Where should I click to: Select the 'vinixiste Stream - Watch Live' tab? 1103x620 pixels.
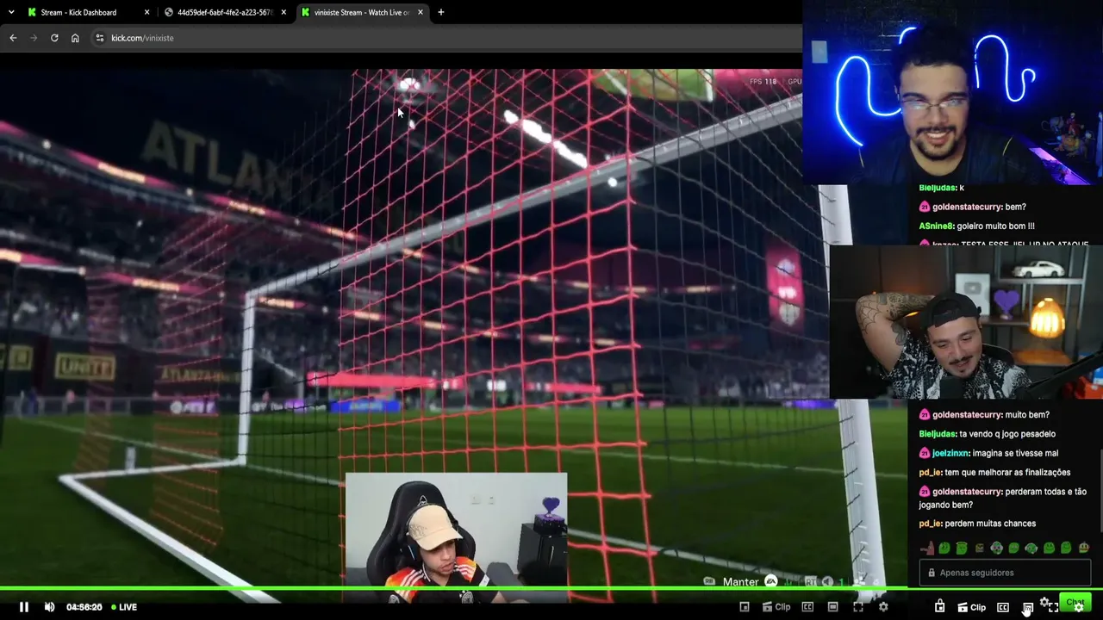coord(362,12)
